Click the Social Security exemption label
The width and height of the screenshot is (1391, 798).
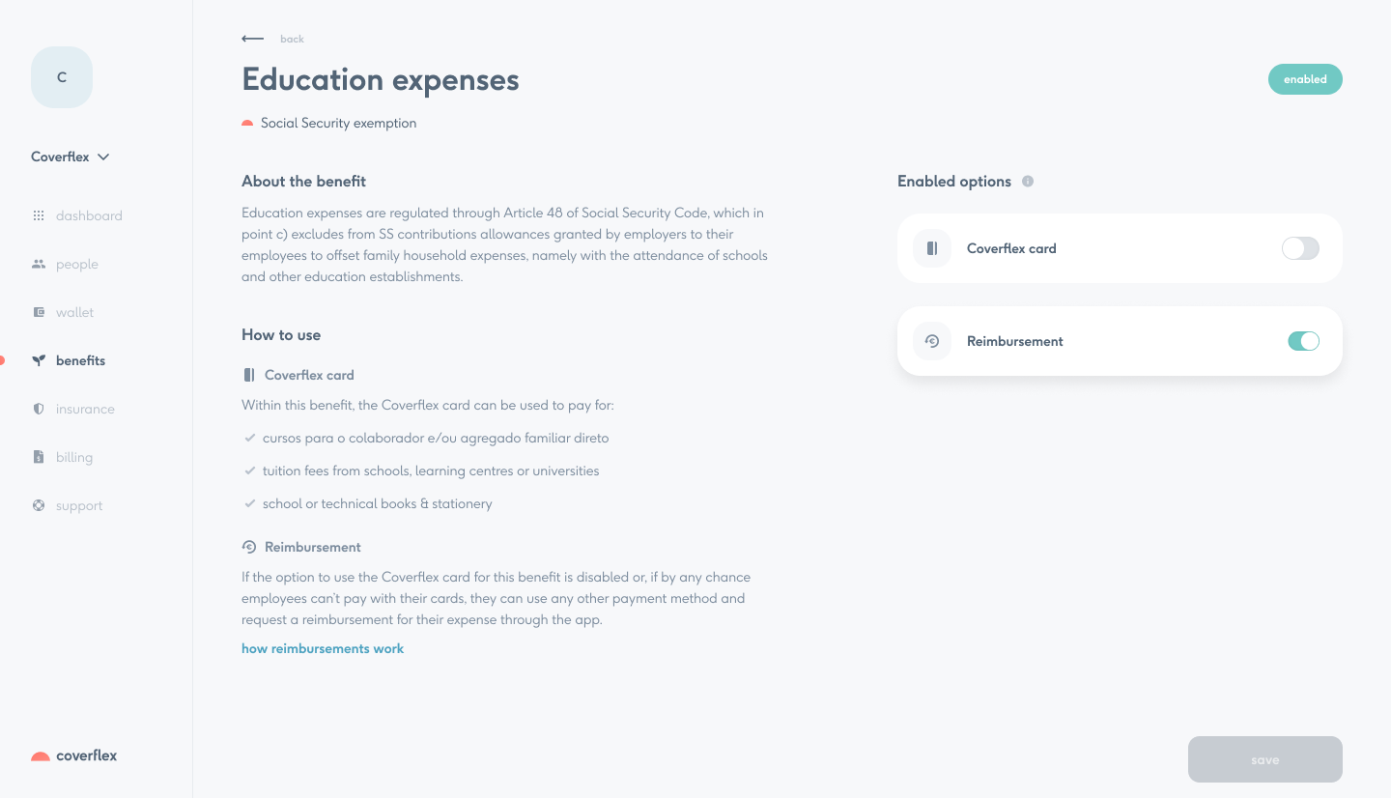coord(338,123)
